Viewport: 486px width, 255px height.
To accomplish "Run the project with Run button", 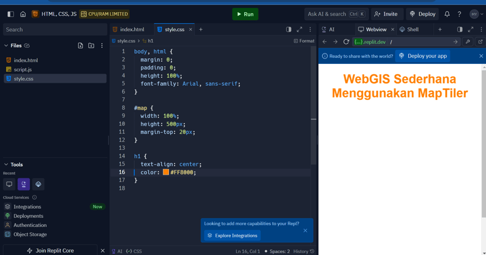I will pyautogui.click(x=245, y=14).
